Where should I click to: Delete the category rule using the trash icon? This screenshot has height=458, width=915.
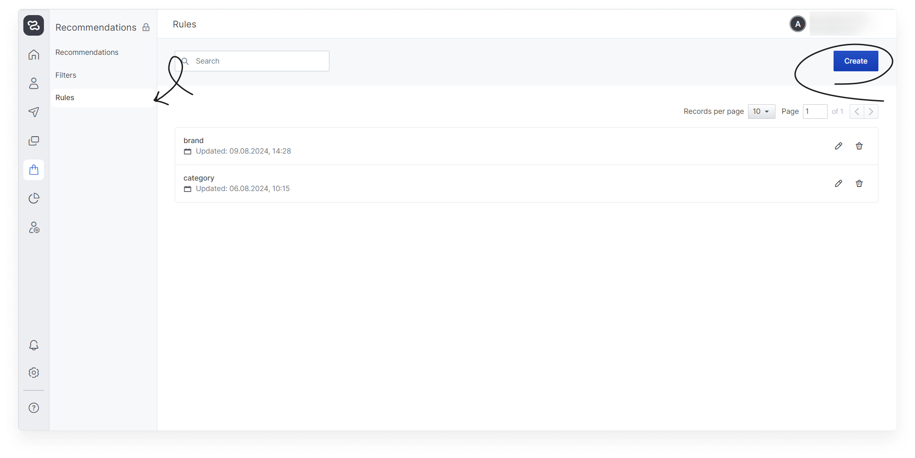tap(859, 183)
